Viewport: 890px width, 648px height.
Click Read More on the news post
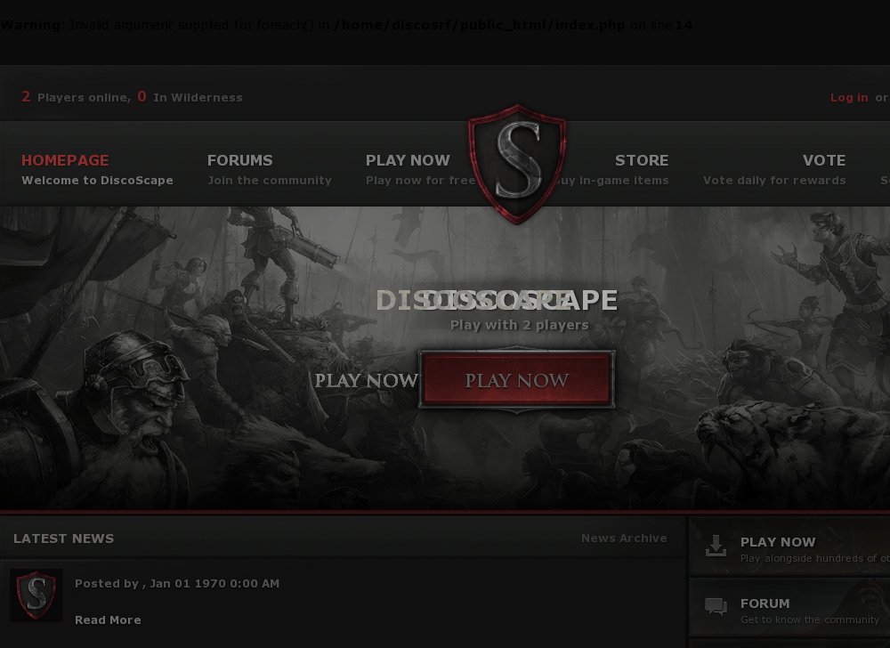[108, 620]
